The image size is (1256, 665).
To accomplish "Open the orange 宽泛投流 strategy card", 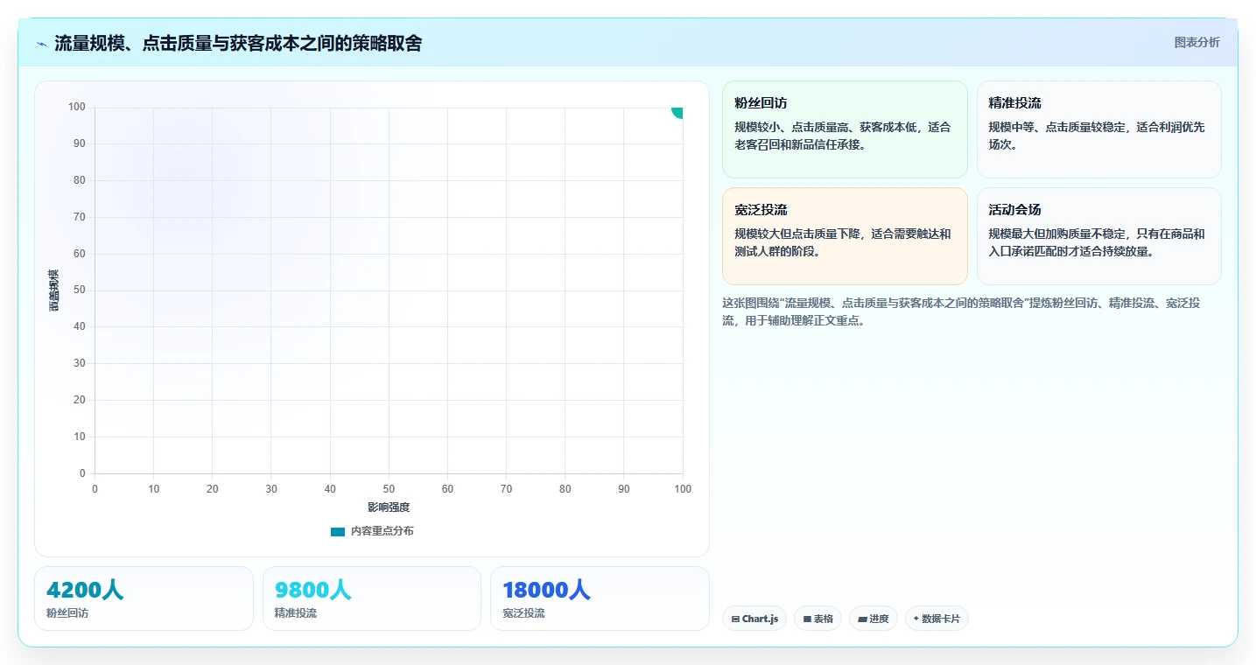I will pos(845,236).
